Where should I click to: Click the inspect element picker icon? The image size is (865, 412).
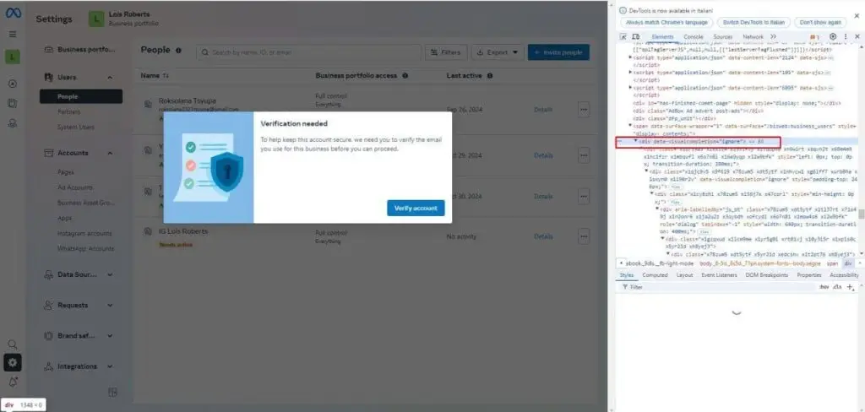point(623,37)
